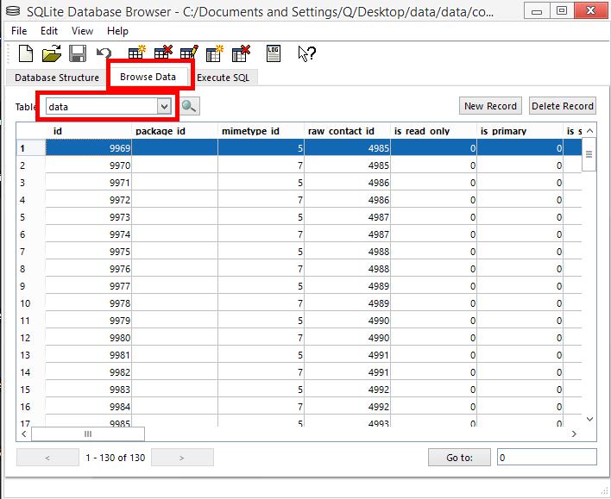Click the Revert changes undo arrow icon

tap(104, 53)
